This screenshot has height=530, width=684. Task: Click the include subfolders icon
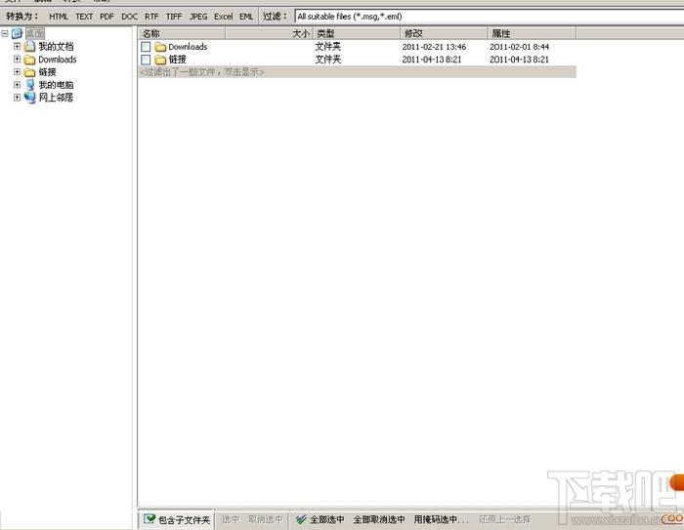[150, 518]
